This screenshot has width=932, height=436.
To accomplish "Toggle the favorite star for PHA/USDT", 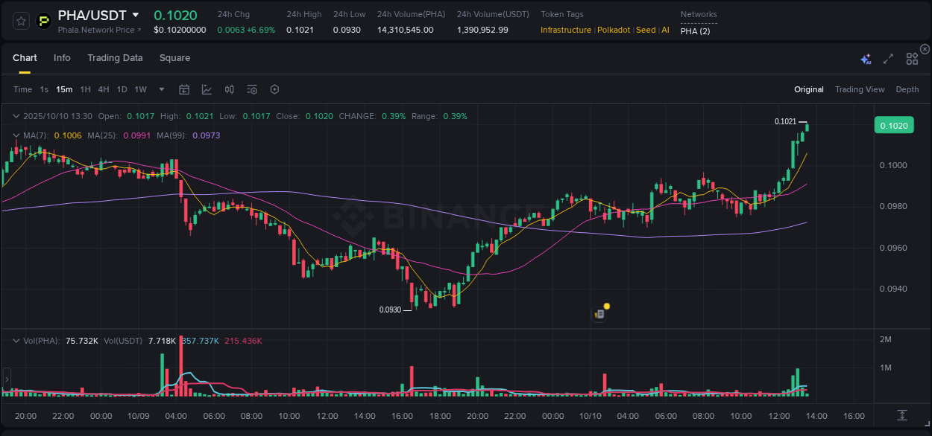I will (x=21, y=22).
